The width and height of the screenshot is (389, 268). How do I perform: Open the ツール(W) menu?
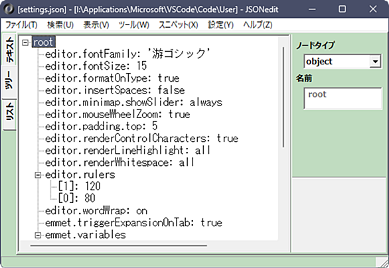pos(133,25)
